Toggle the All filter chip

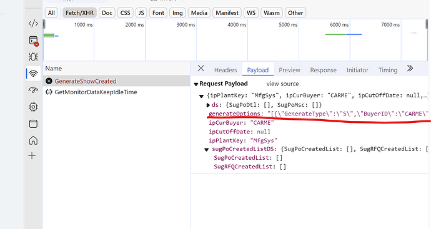(x=51, y=13)
